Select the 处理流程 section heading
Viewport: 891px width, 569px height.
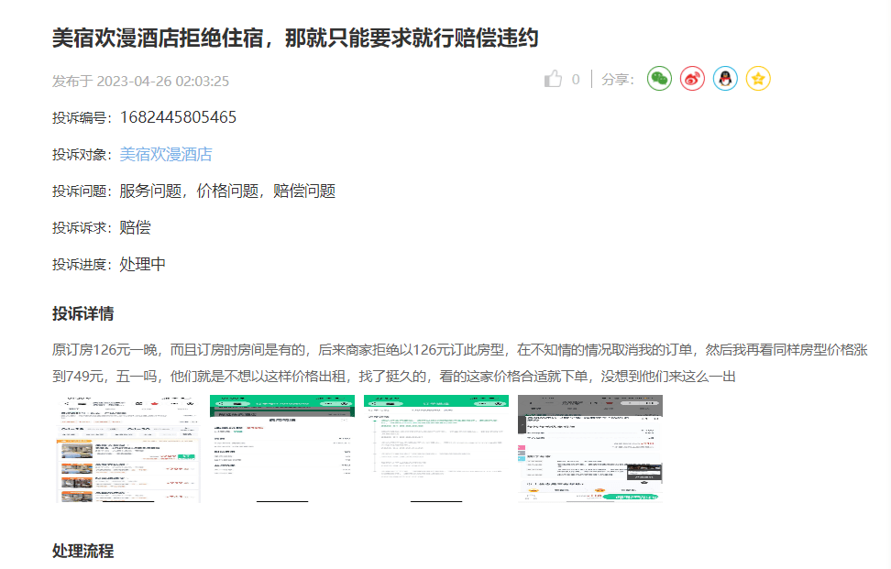[83, 551]
